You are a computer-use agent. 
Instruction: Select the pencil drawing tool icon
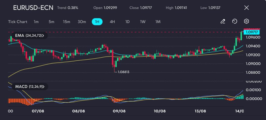click(223, 22)
